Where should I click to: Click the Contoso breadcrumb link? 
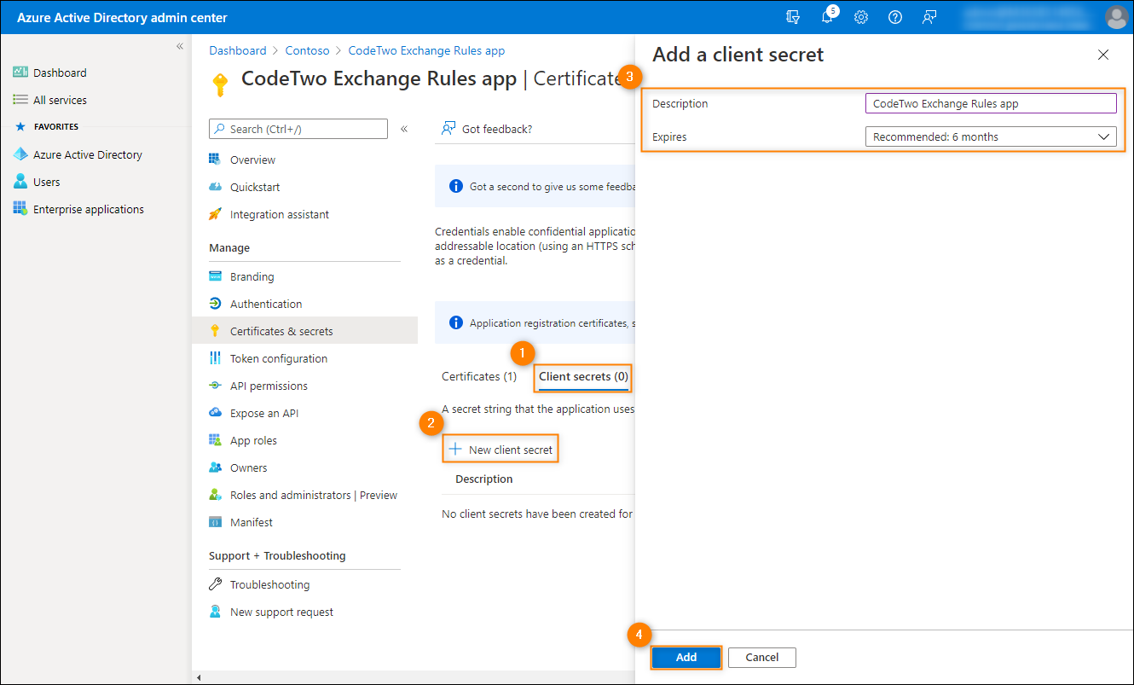click(308, 50)
